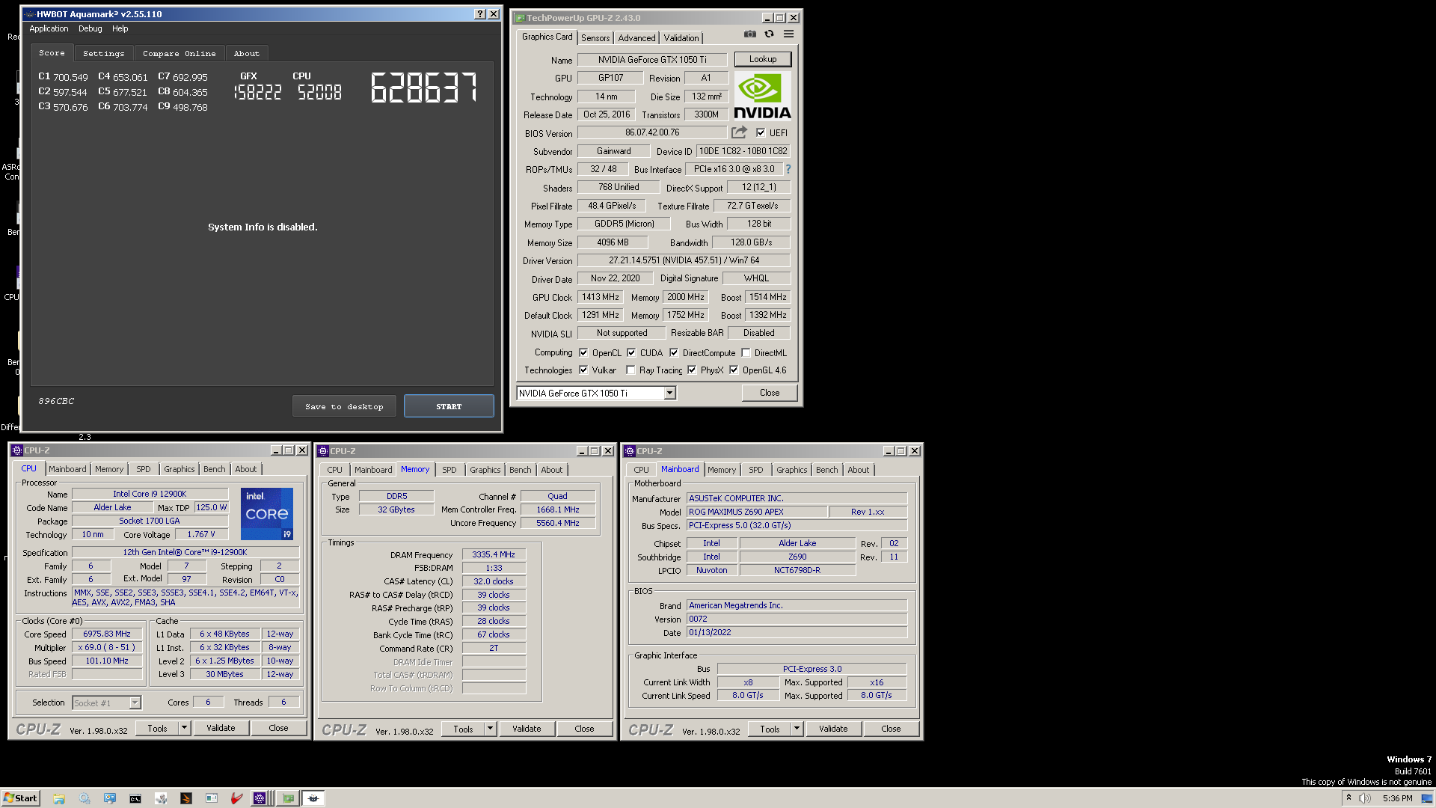Click Close in CPU-Z mainboard window

[891, 729]
